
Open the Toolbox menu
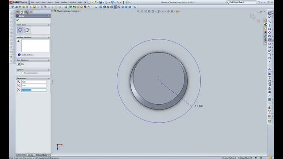pyautogui.click(x=64, y=2)
